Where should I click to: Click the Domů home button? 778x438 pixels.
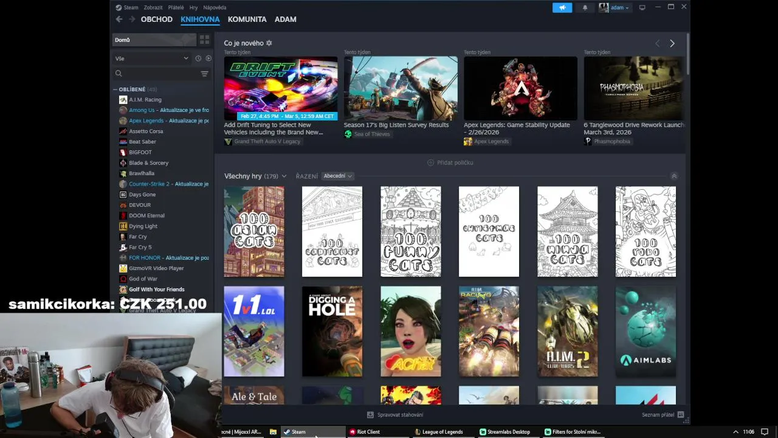click(x=154, y=40)
